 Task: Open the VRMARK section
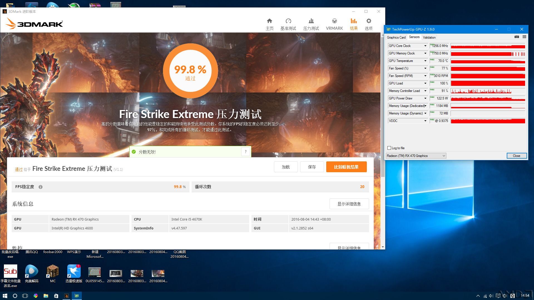[x=334, y=24]
